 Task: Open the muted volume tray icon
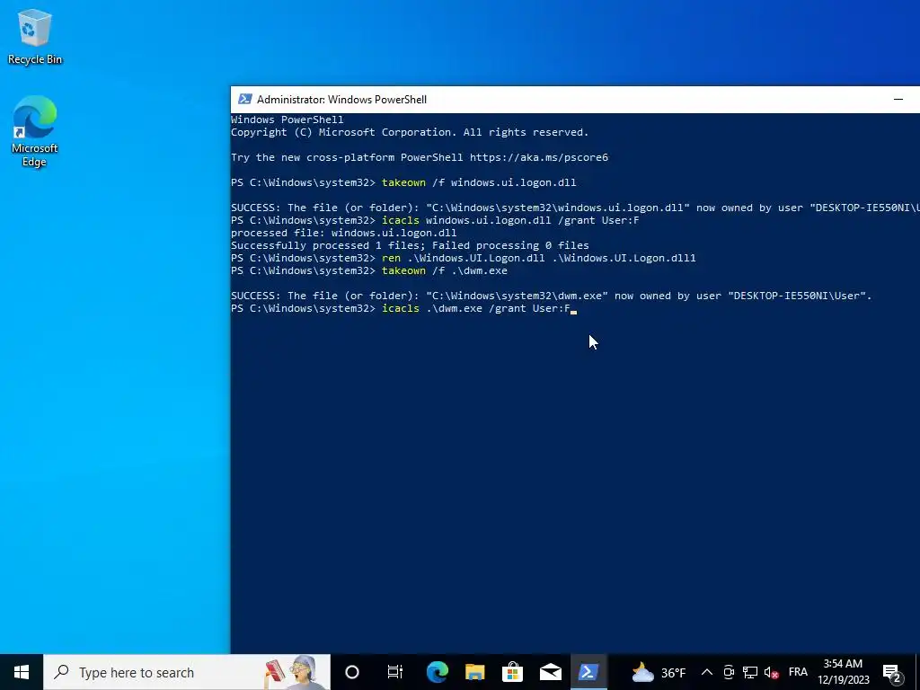[x=772, y=672]
